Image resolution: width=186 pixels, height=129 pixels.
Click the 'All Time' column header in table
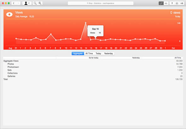tap(178, 58)
